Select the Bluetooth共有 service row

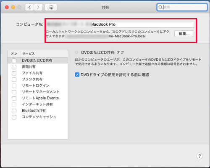pos(38,111)
